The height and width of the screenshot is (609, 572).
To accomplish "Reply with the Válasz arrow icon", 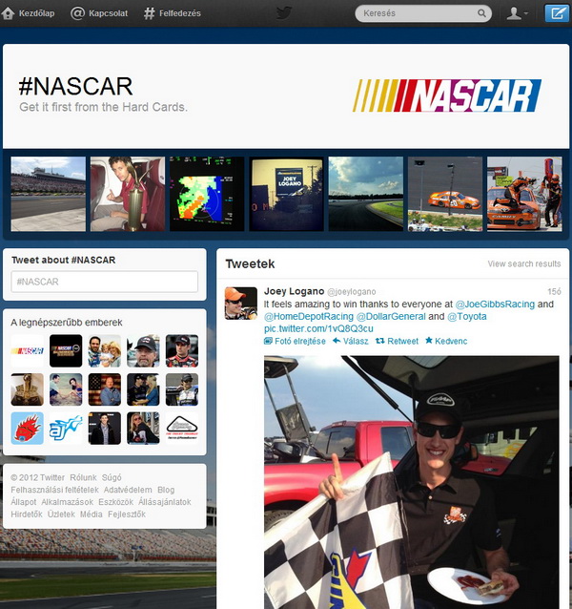I will (x=337, y=341).
